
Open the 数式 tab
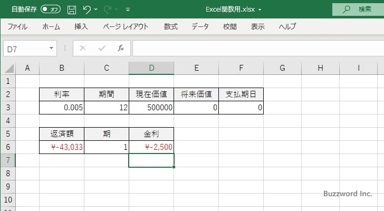coord(171,26)
